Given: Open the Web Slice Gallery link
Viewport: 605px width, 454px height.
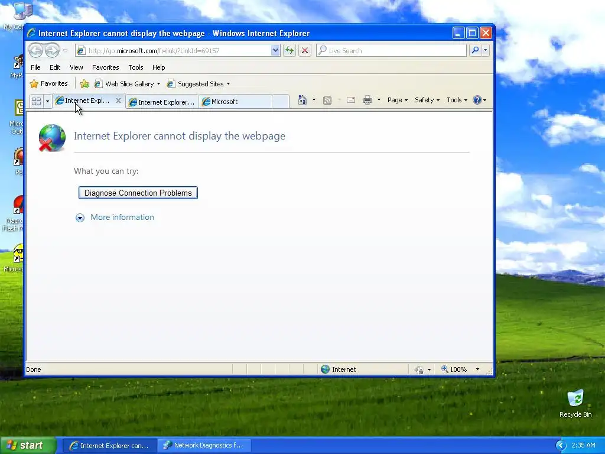Looking at the screenshot, I should (127, 84).
